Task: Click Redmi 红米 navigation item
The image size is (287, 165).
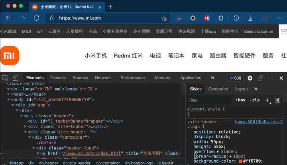Action: (128, 55)
